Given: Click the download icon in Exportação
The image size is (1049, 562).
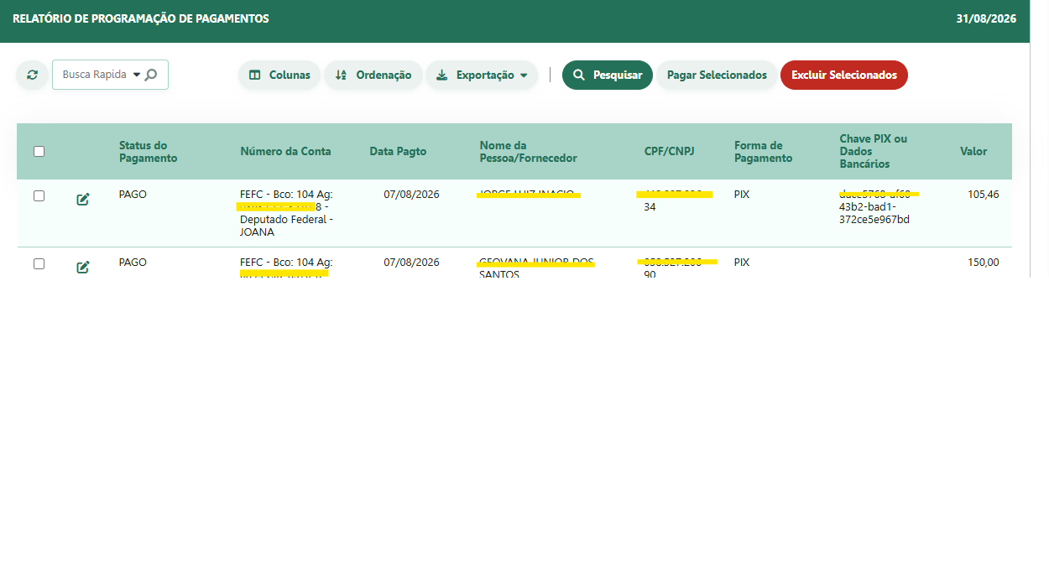Looking at the screenshot, I should (x=442, y=75).
